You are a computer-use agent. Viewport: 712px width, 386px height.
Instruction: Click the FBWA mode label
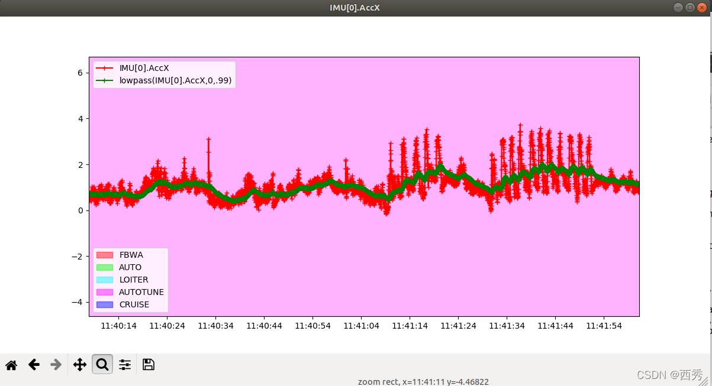click(x=131, y=255)
